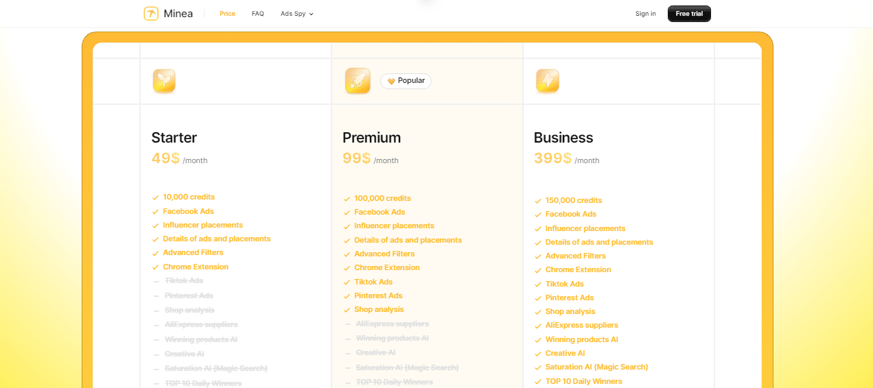Open the Price nav item
The image size is (873, 388).
coord(227,14)
